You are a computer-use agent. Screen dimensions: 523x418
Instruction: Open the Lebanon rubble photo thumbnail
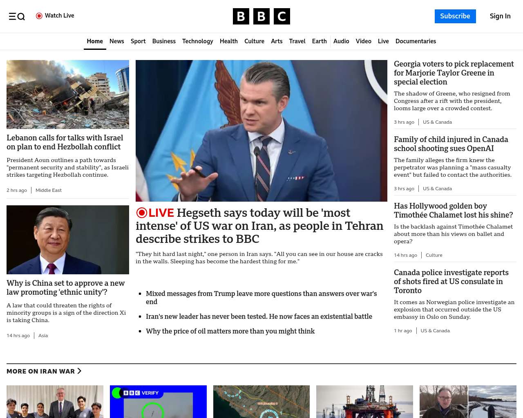pyautogui.click(x=68, y=94)
